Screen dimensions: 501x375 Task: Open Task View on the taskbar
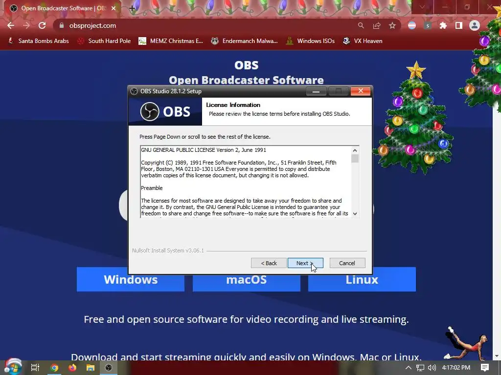tap(35, 368)
